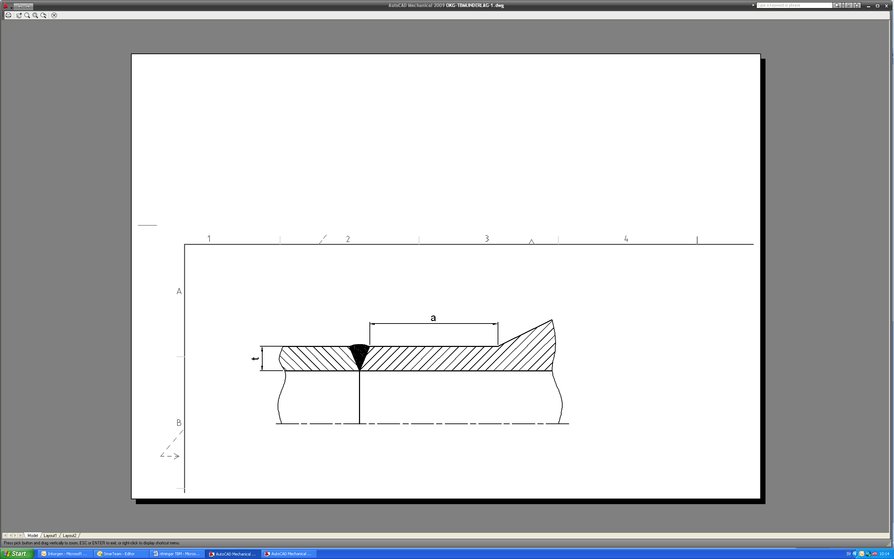Select the Model tab

(x=32, y=535)
